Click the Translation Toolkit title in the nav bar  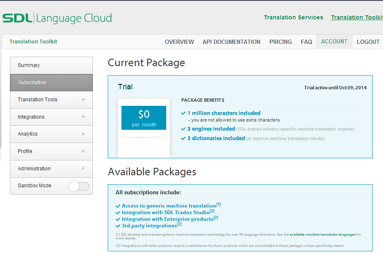point(33,42)
